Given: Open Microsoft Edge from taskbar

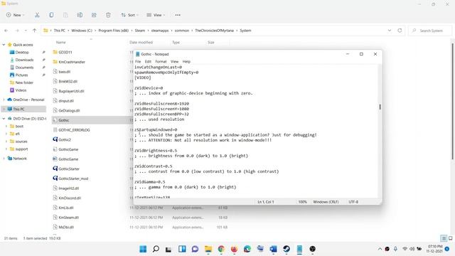Looking at the screenshot, I should pos(247,249).
